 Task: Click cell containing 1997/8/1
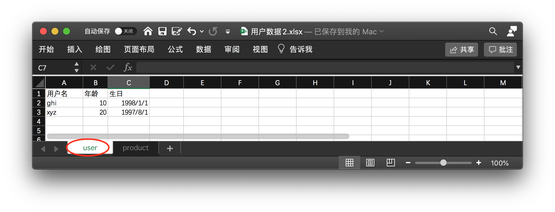tap(129, 112)
